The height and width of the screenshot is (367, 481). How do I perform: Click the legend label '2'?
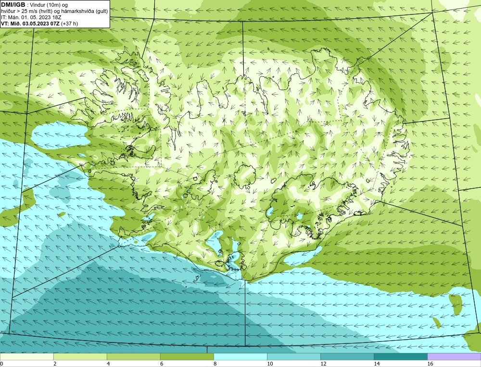pyautogui.click(x=55, y=364)
